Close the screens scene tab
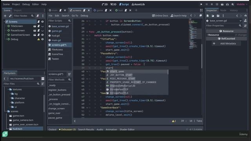The height and width of the screenshot is (141, 251). (x=89, y=10)
